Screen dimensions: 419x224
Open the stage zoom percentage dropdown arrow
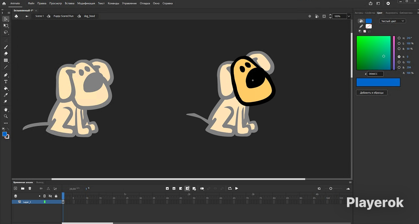click(349, 16)
